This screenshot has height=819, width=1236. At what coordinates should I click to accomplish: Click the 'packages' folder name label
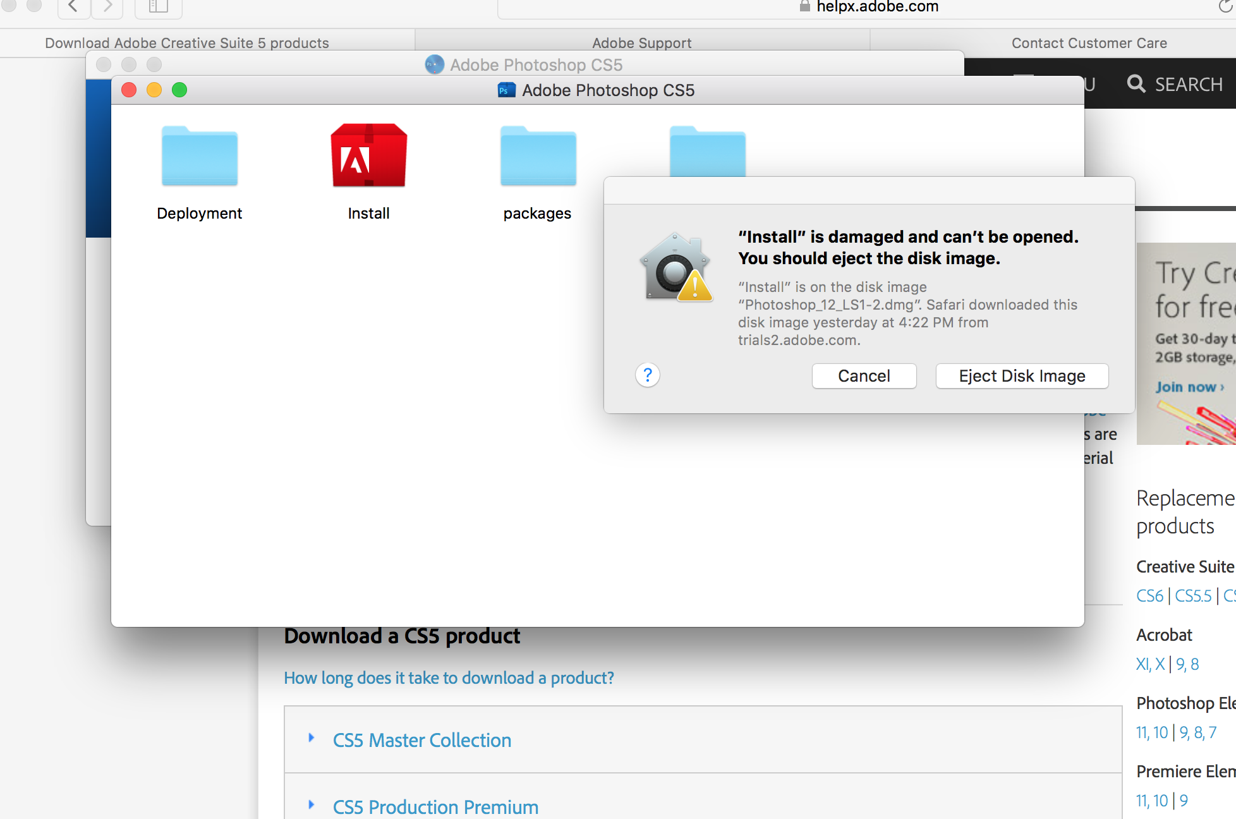[537, 214]
